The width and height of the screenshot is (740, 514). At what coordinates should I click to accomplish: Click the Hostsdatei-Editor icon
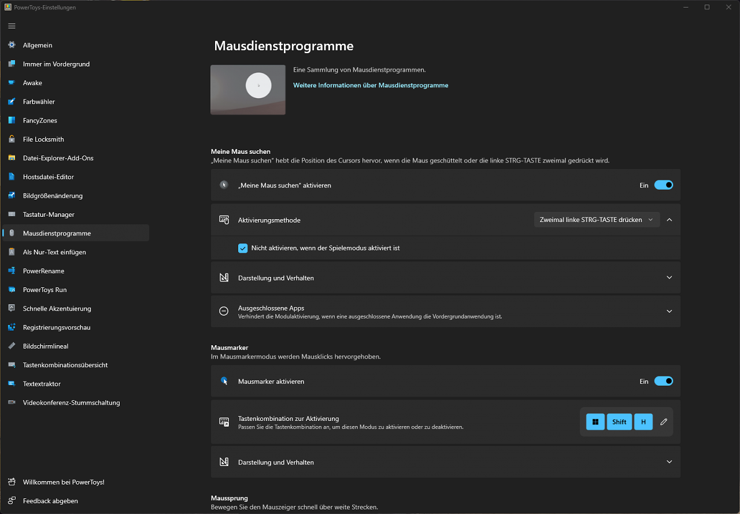tap(12, 177)
